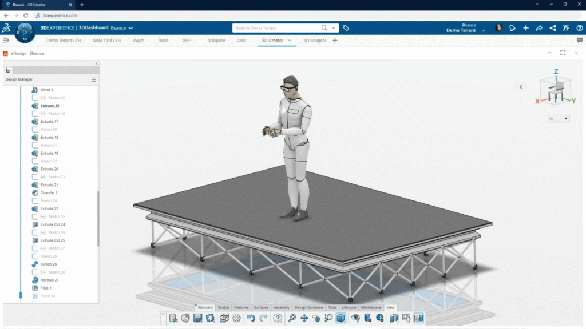Toggle the eye visibility tool in toolbar

coord(355,318)
